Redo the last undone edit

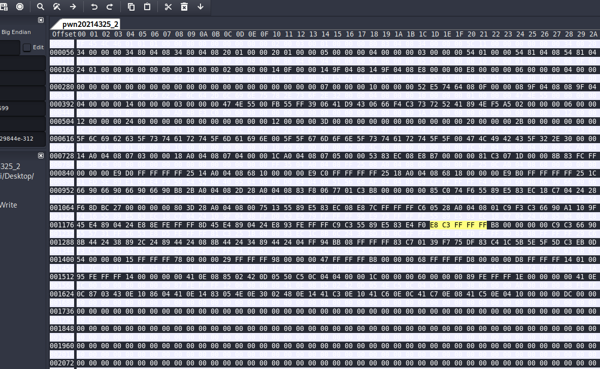click(x=110, y=7)
